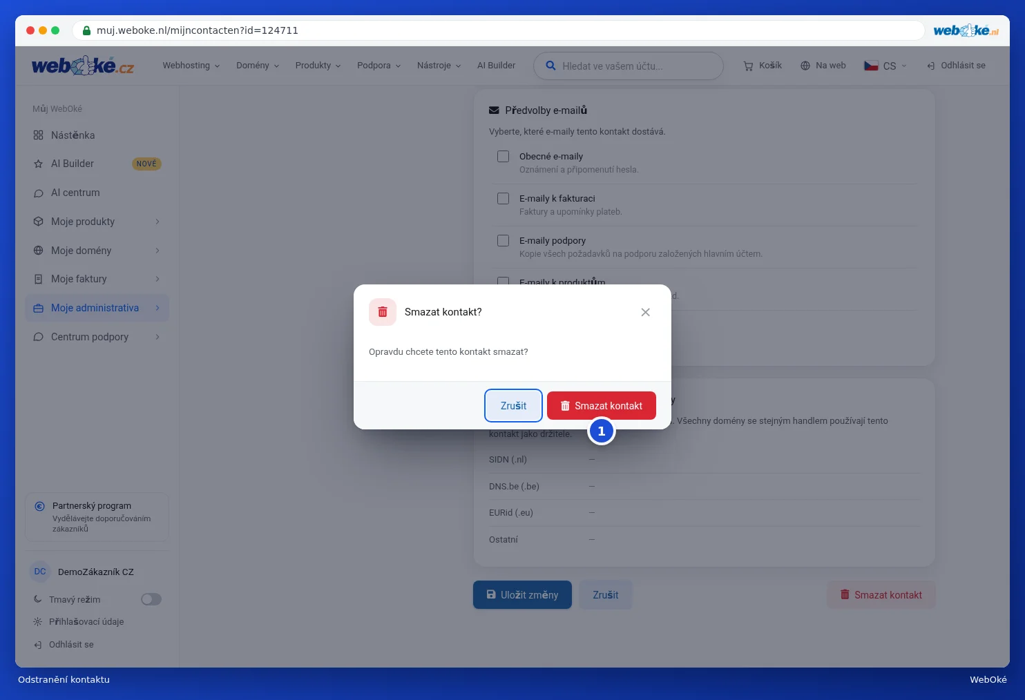Confirm with red Smazat kontakt button in dialog
This screenshot has height=700, width=1025.
click(x=602, y=406)
